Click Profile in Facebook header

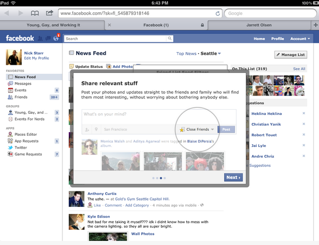pyautogui.click(x=278, y=39)
